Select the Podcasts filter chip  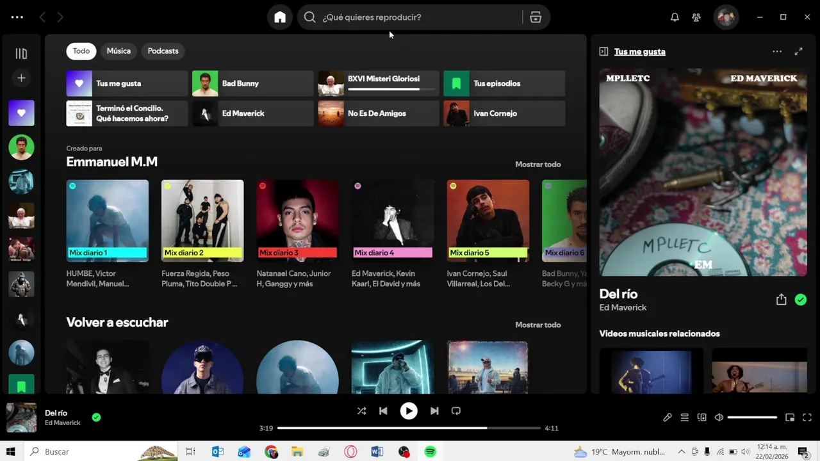point(163,51)
